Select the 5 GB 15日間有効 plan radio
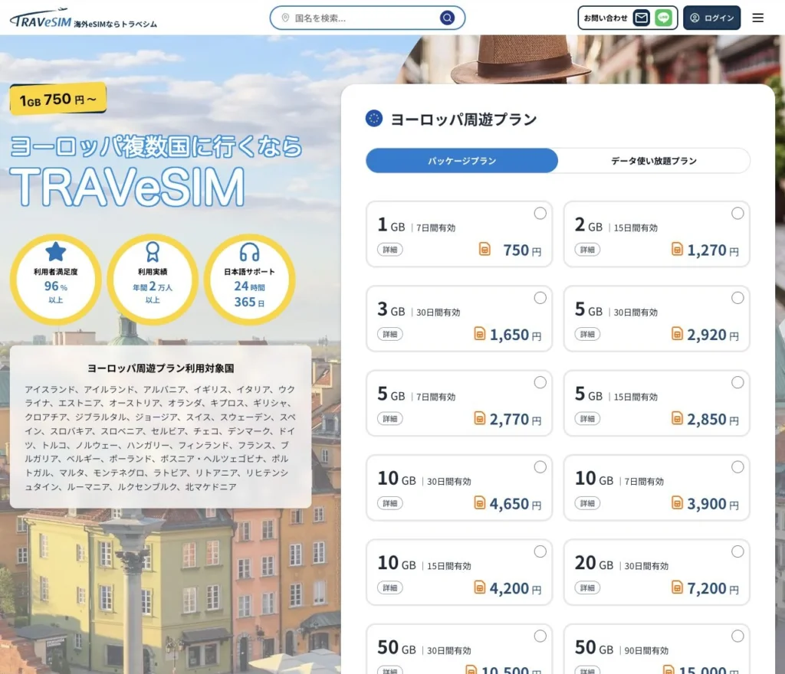 (x=737, y=382)
